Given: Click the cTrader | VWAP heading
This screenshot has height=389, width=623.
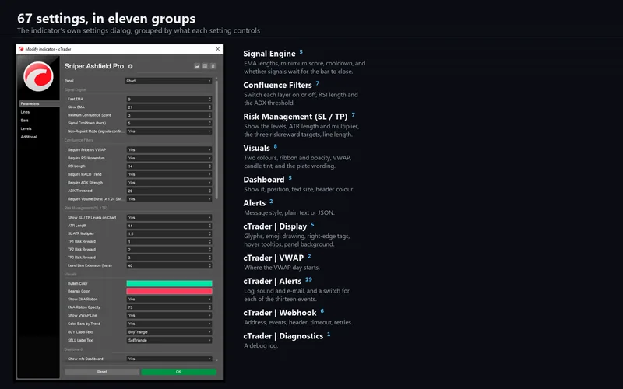Looking at the screenshot, I should (273, 258).
